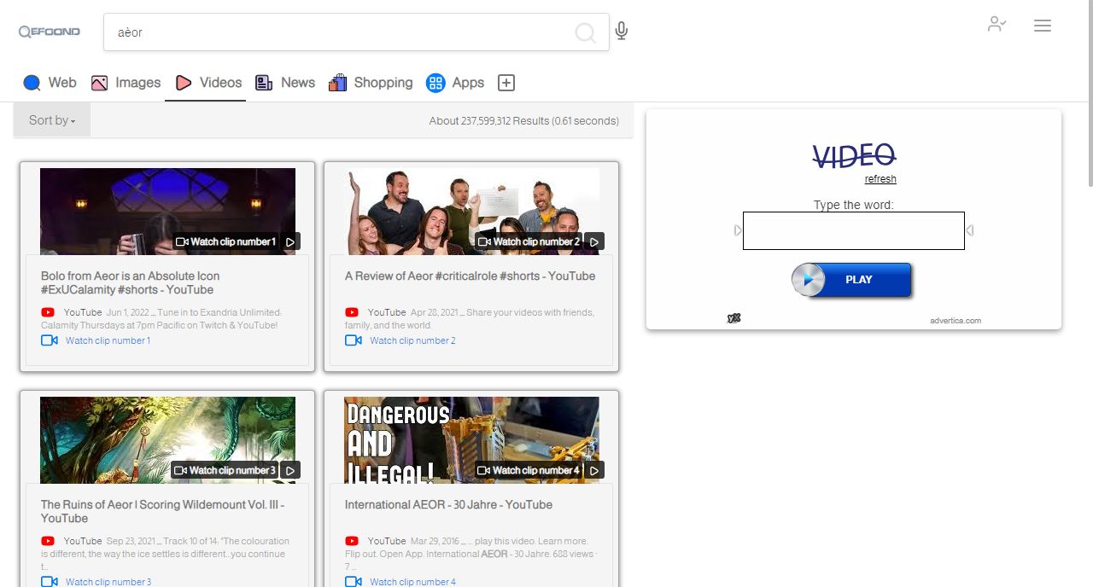Image resolution: width=1093 pixels, height=587 pixels.
Task: Activate voice search microphone
Action: click(622, 32)
